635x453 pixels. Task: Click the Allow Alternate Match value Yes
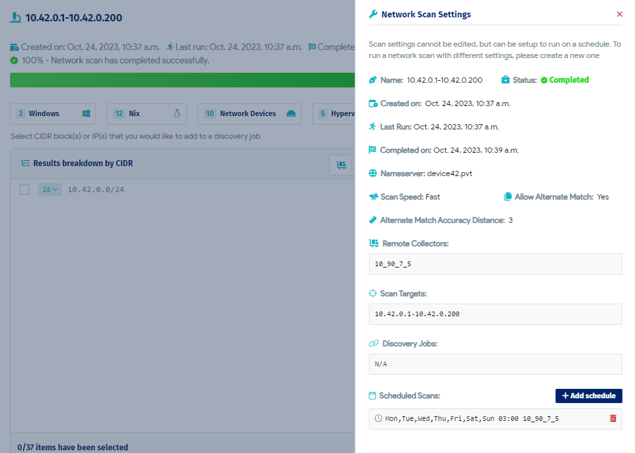tap(602, 197)
